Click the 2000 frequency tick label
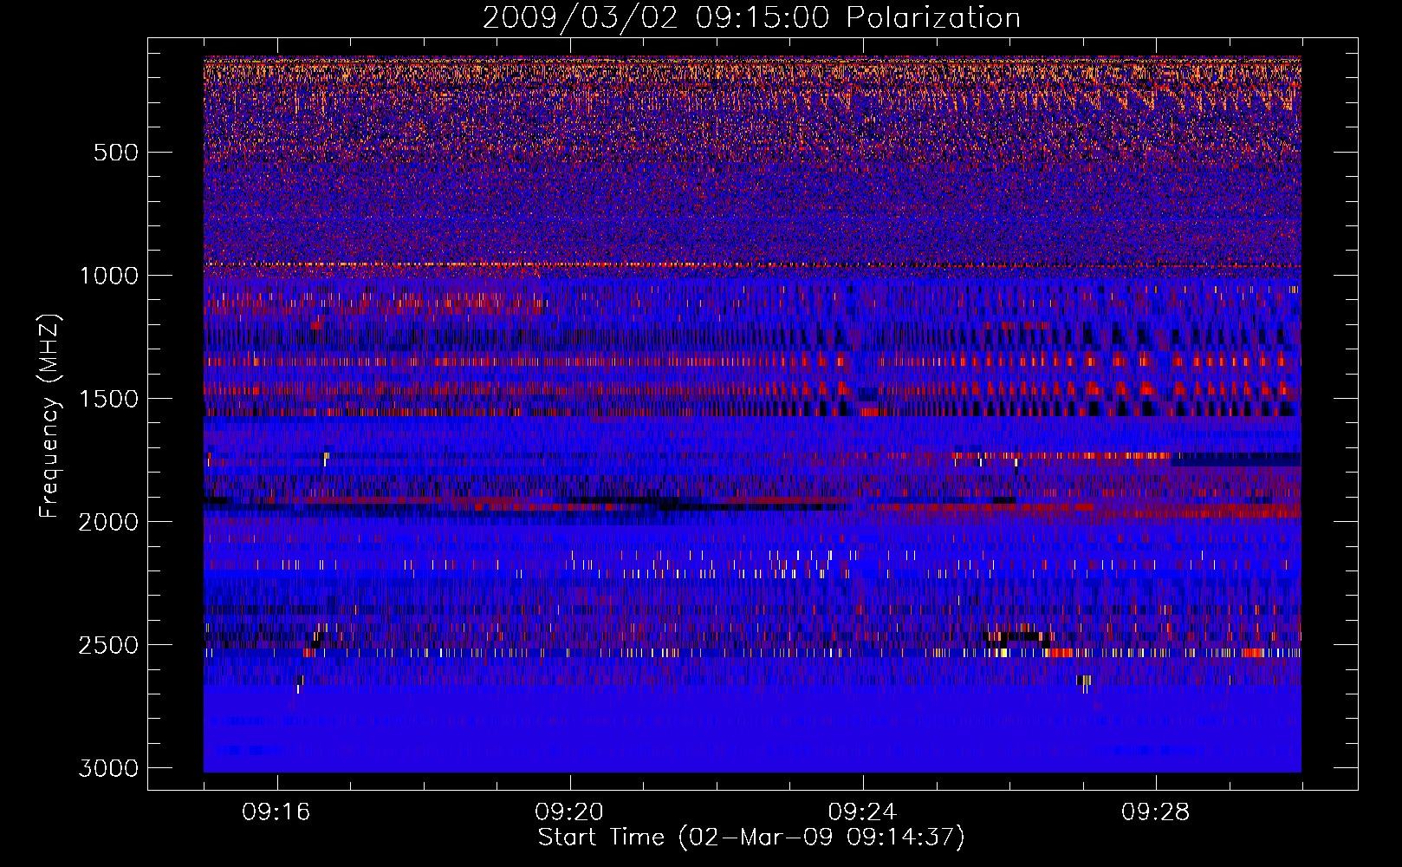This screenshot has width=1402, height=867. (x=108, y=522)
